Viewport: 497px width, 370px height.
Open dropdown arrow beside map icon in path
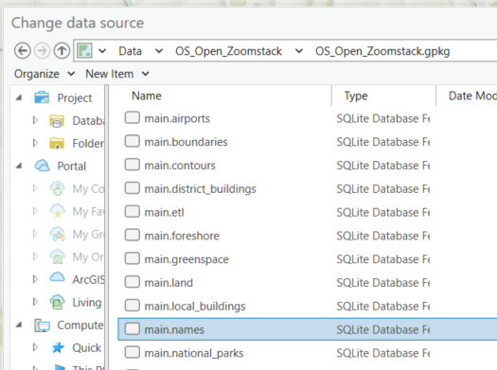pos(102,51)
